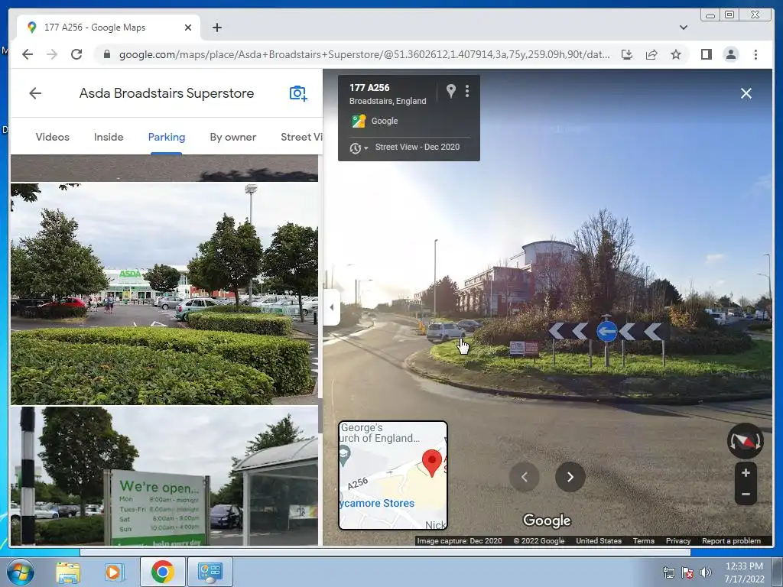Zoom out the Street View
This screenshot has height=587, width=783.
point(746,495)
